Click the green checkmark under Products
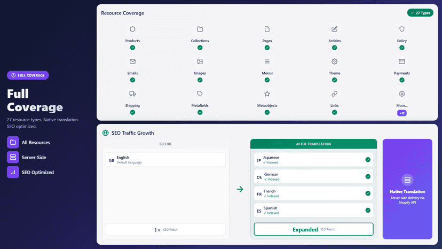This screenshot has height=249, width=442. click(x=132, y=48)
